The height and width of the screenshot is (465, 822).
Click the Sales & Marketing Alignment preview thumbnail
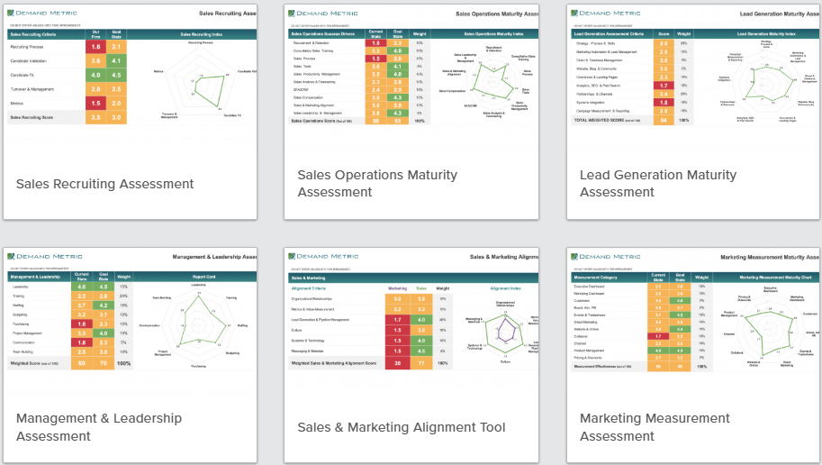point(411,311)
